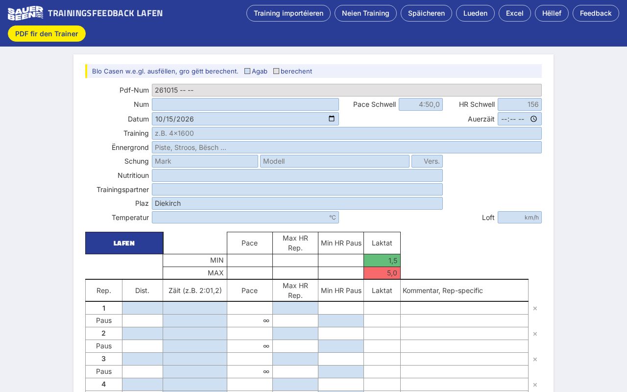The height and width of the screenshot is (392, 627).
Task: Select Min HR Paus cell after rep 1
Action: pos(341,320)
